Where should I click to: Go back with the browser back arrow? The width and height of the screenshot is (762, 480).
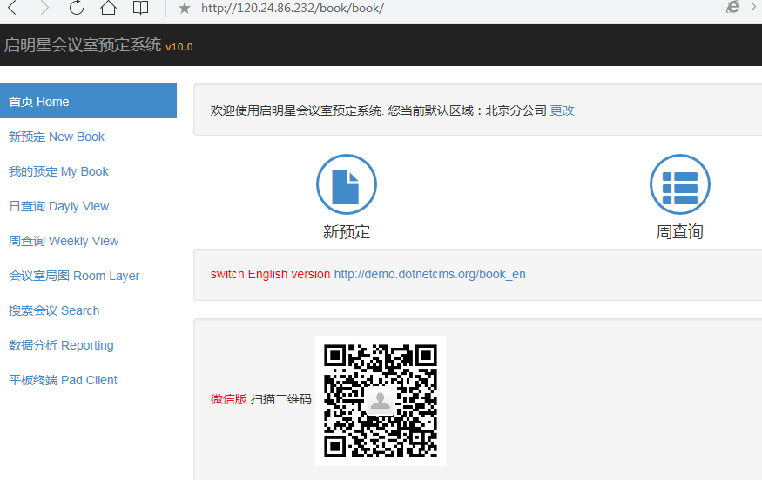click(x=13, y=7)
